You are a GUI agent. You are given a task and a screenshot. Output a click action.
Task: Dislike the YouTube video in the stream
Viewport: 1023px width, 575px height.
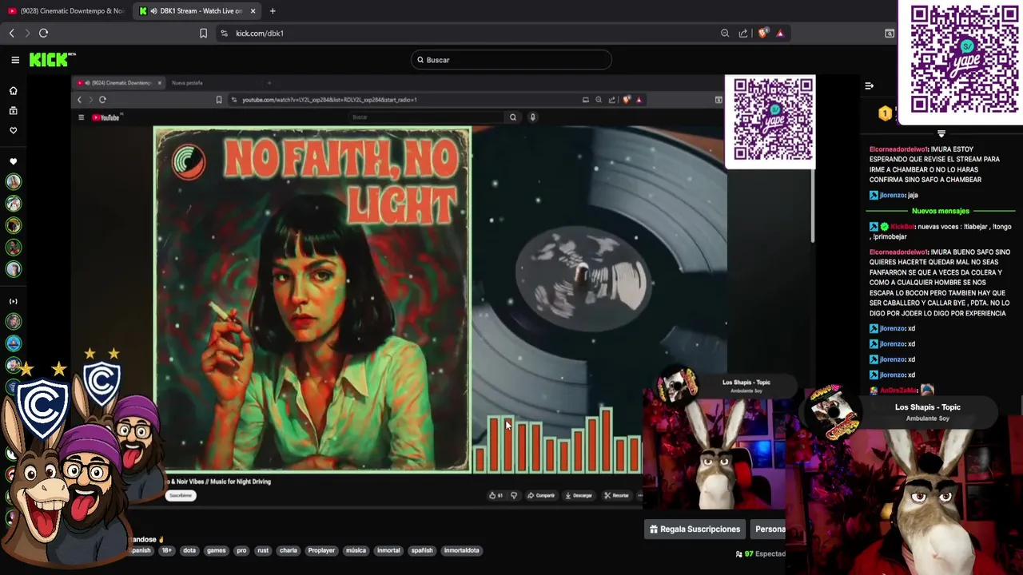[x=514, y=495]
